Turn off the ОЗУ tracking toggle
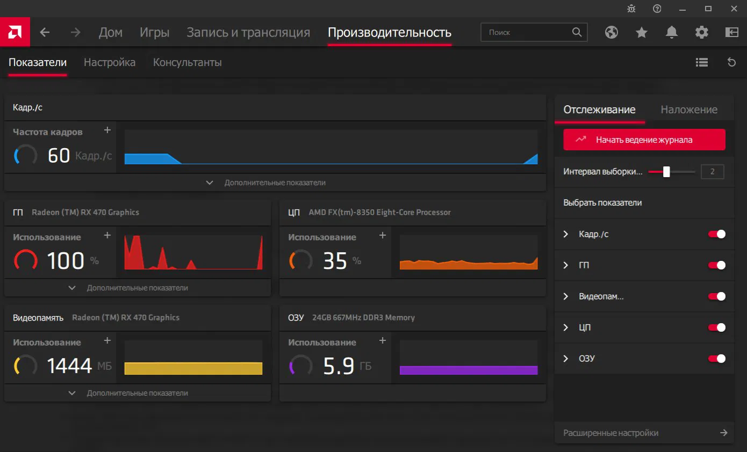This screenshot has width=747, height=452. pos(717,359)
